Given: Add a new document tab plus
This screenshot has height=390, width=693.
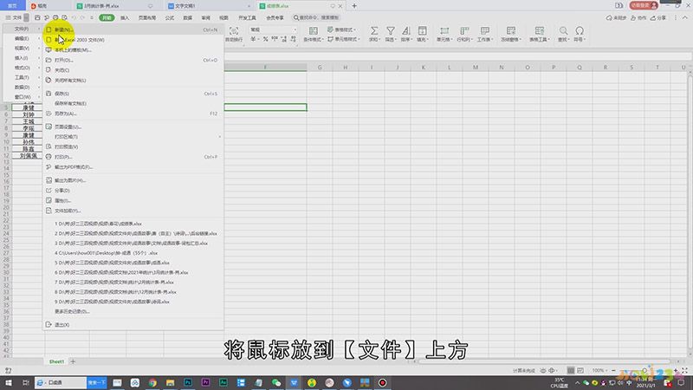Looking at the screenshot, I should pyautogui.click(x=354, y=6).
